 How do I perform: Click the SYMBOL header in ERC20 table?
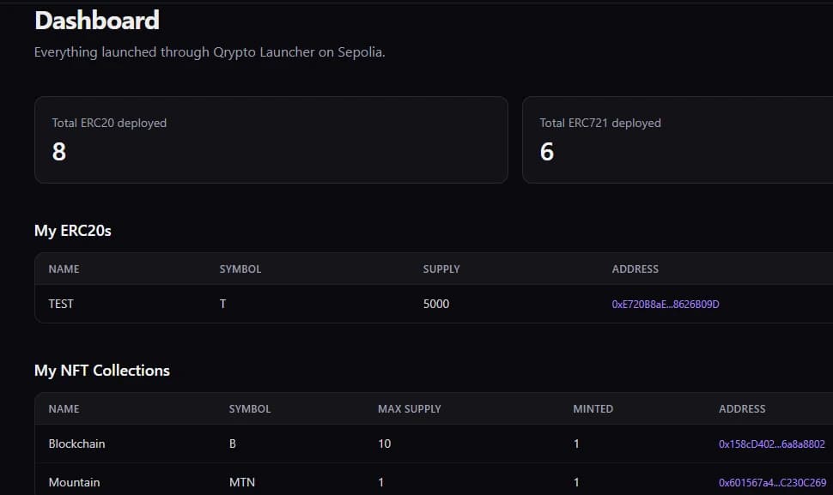coord(240,269)
